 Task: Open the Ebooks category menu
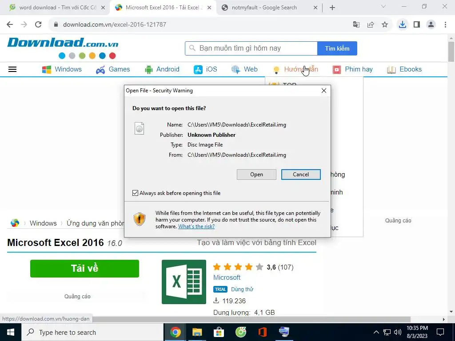(x=404, y=69)
